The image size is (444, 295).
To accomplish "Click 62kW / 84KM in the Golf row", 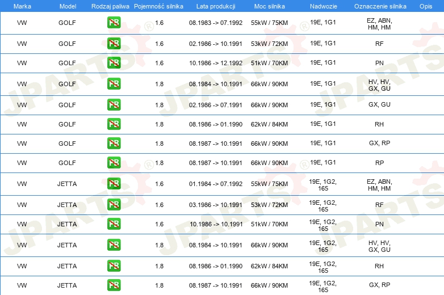I will (269, 124).
